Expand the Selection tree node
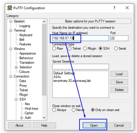This screenshot has width=137, height=133. [x=16, y=67]
